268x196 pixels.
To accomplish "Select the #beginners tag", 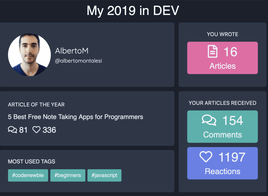I will click(x=68, y=175).
